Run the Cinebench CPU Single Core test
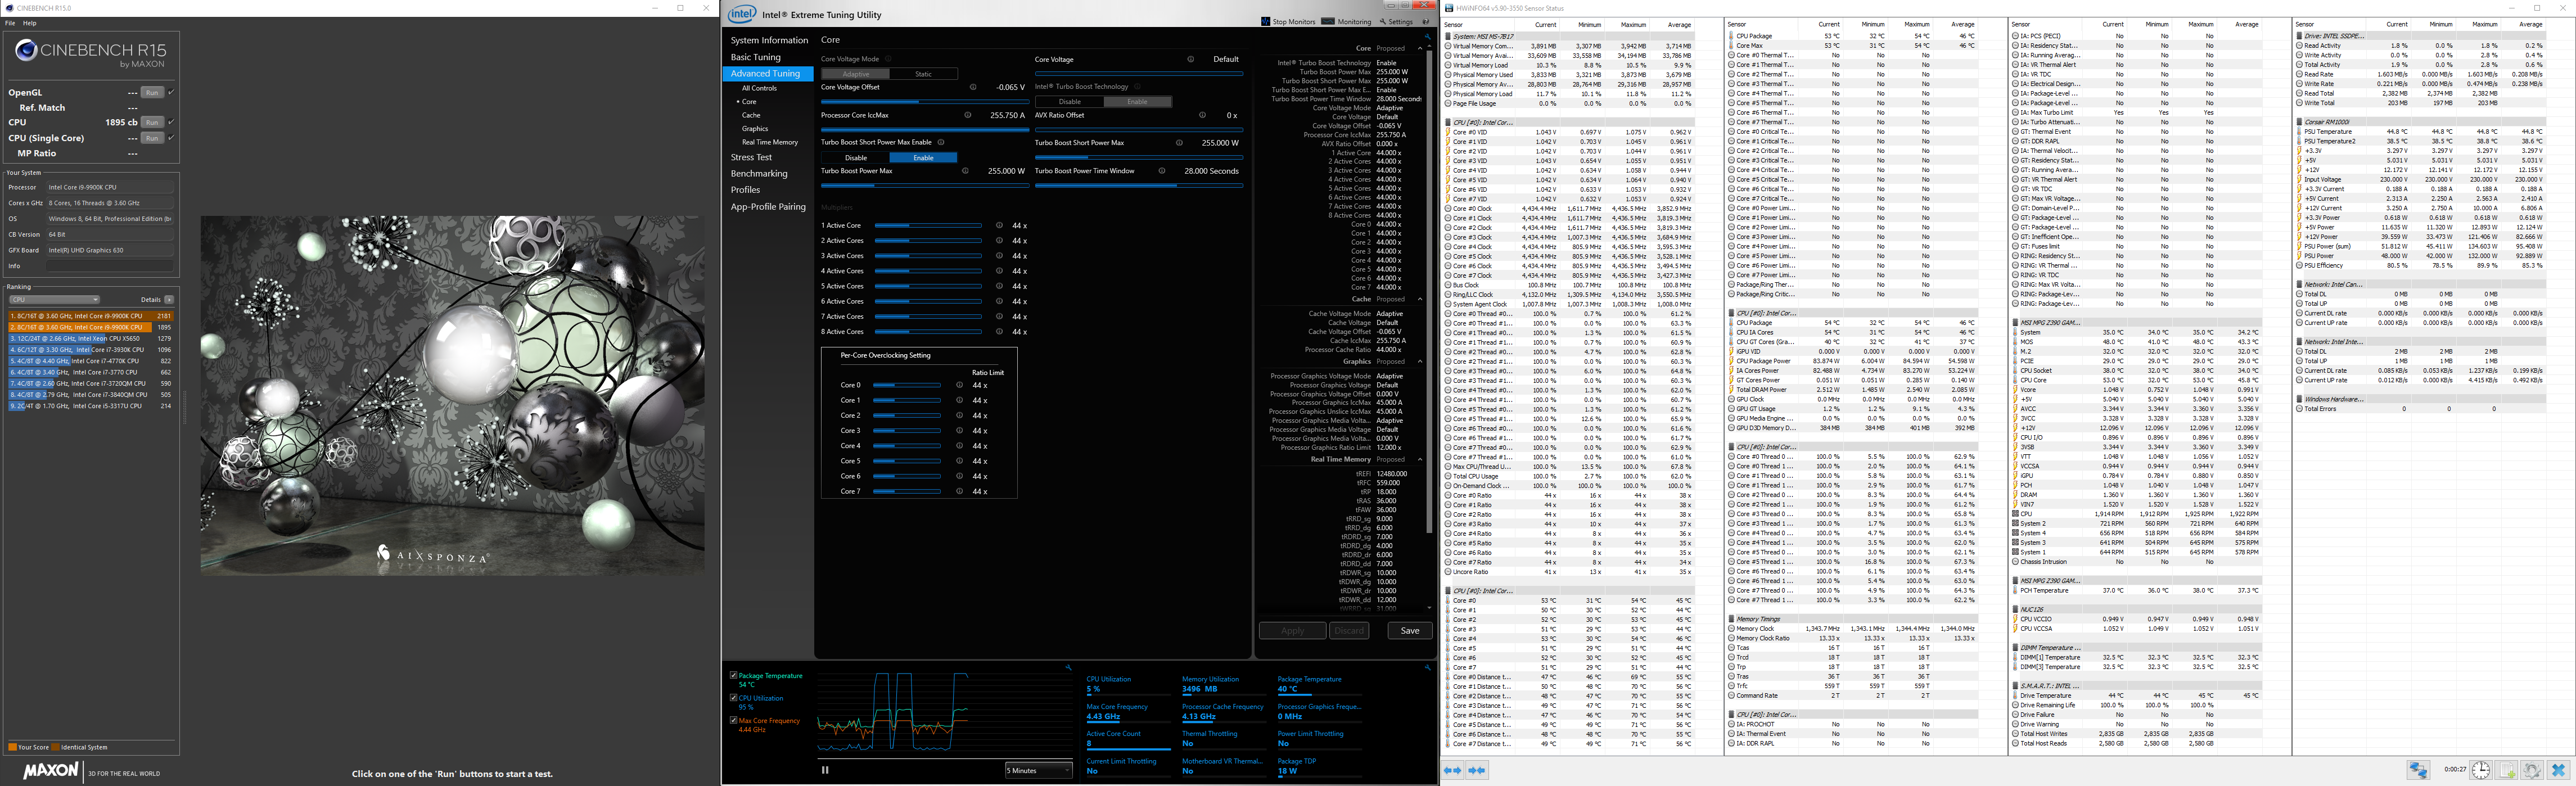The image size is (2576, 786). pos(152,138)
